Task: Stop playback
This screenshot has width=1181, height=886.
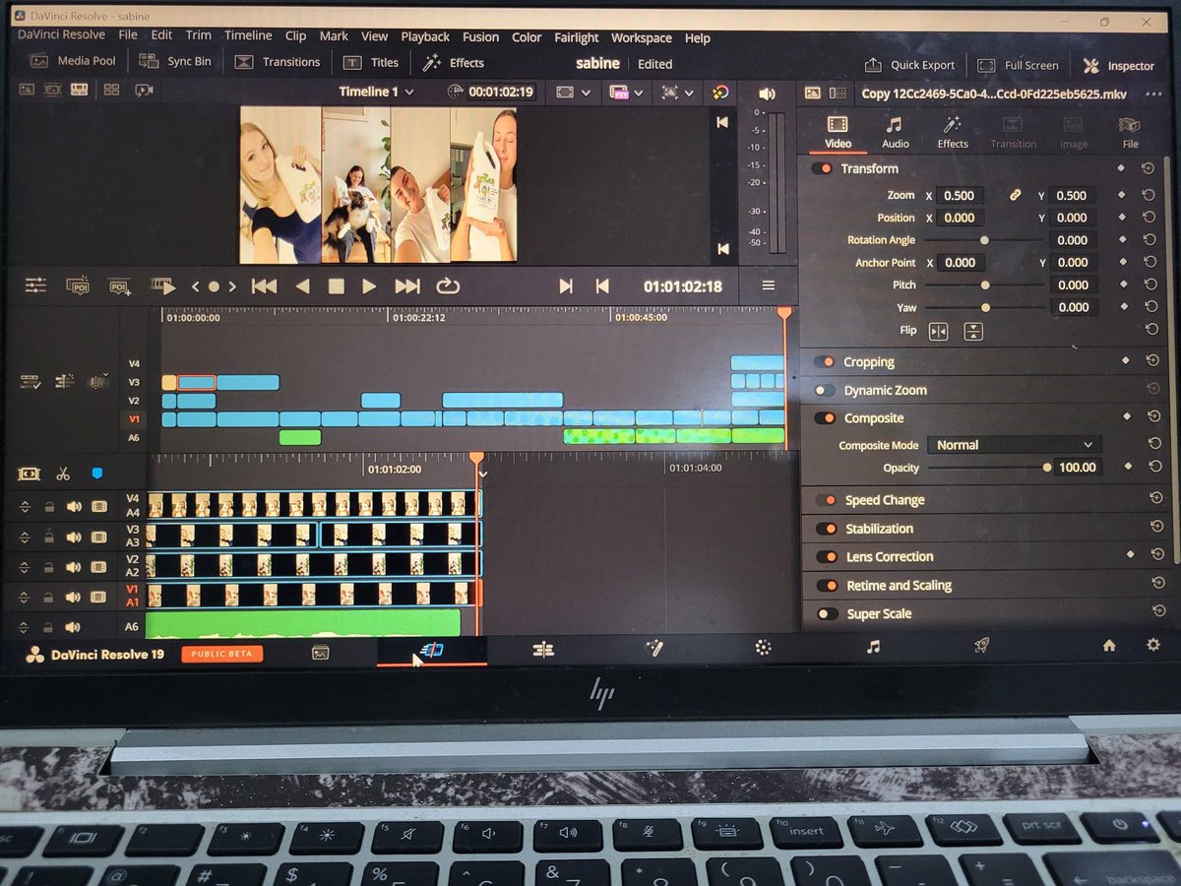Action: click(x=336, y=286)
